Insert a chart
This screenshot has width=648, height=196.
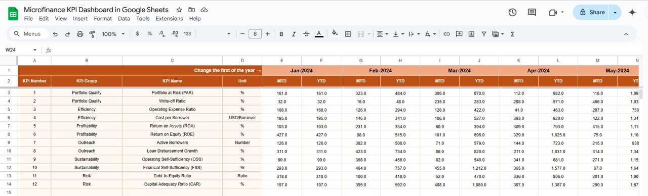point(471,34)
